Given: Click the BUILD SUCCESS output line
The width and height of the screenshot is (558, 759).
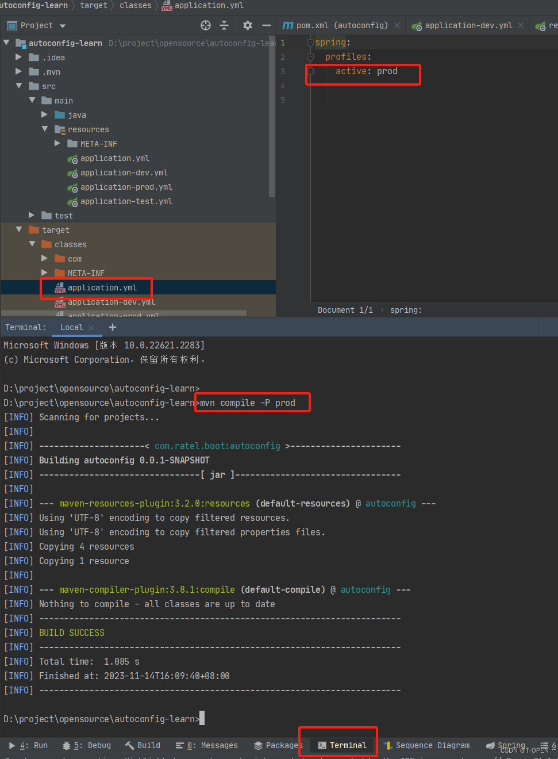Looking at the screenshot, I should click(x=72, y=632).
